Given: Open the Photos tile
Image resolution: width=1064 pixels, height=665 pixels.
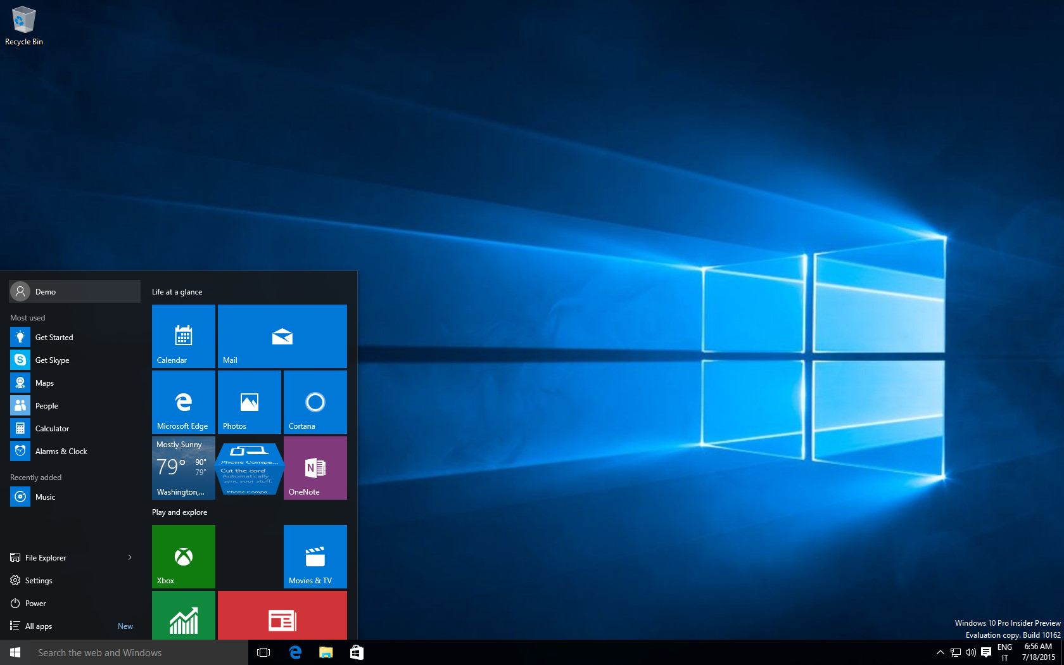Looking at the screenshot, I should tap(250, 402).
